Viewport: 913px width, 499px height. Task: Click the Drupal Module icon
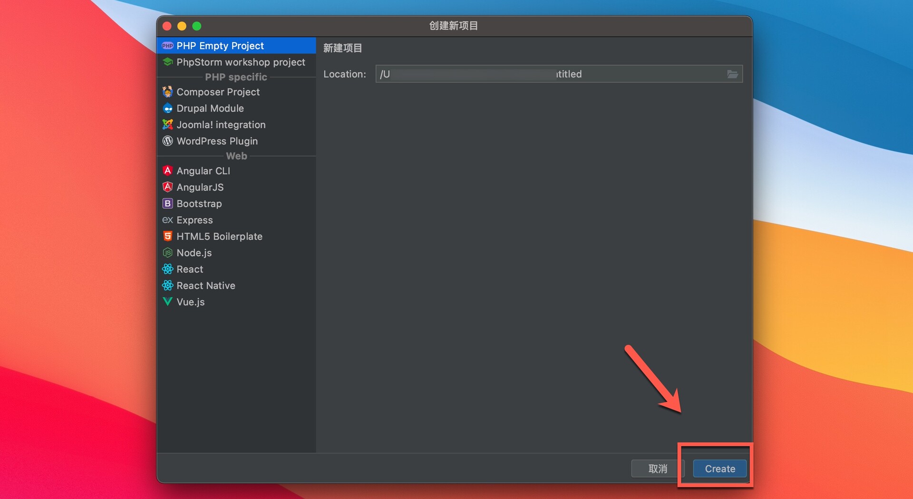click(x=167, y=108)
